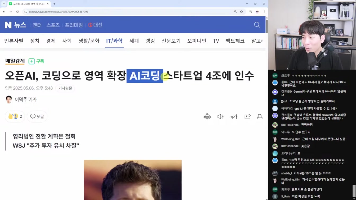Click the highlighted AI코딩 headline text
Screen dimensions: 356x200
pos(145,76)
